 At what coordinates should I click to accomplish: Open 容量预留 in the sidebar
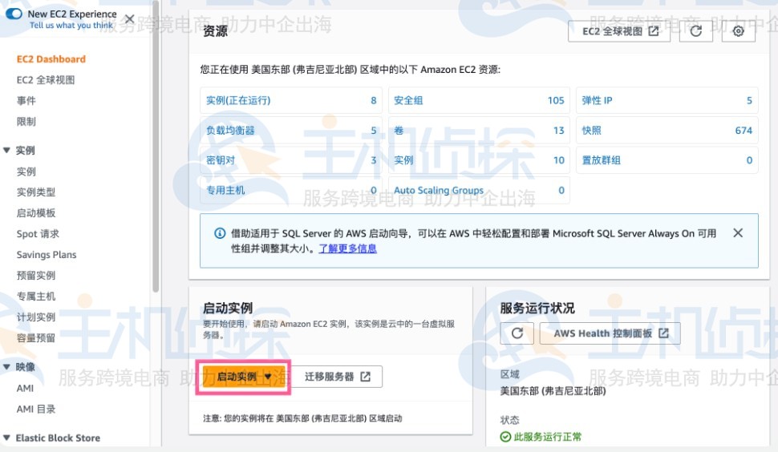[36, 337]
